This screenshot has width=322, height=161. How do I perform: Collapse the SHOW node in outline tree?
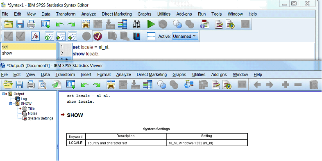coord(11,104)
